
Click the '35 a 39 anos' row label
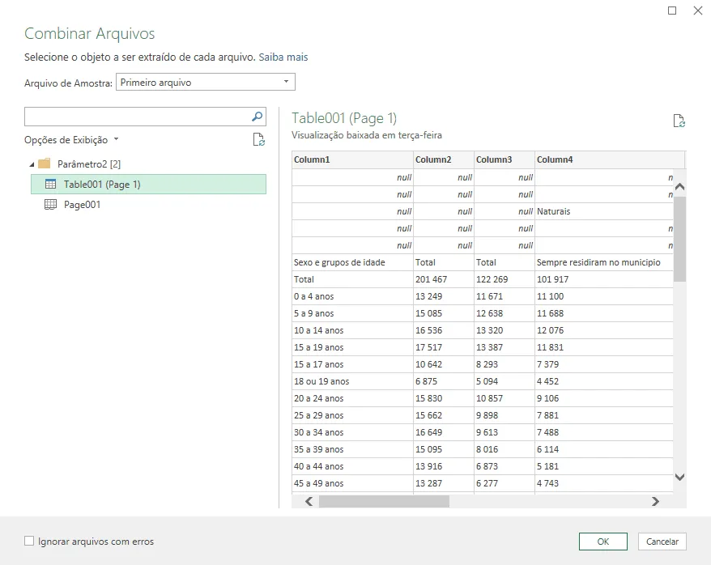(x=352, y=449)
